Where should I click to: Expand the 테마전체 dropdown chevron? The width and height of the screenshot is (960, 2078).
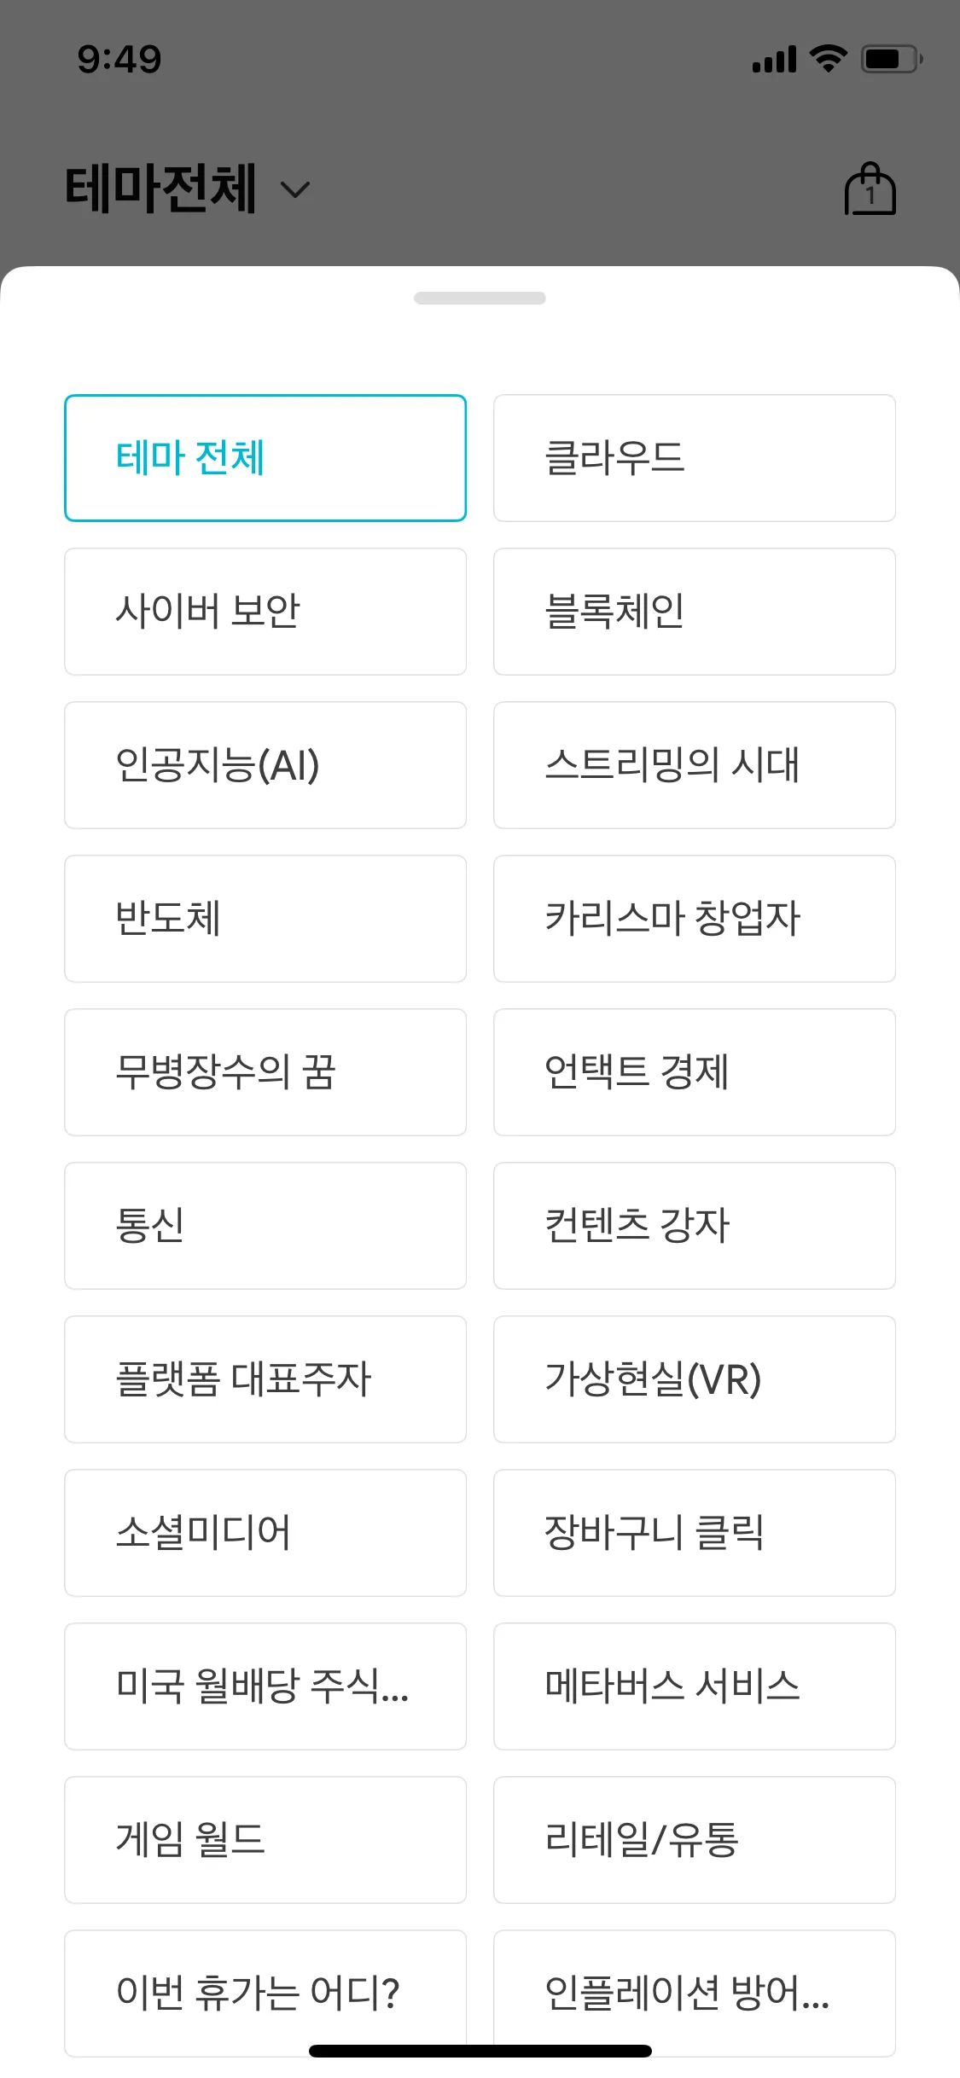[295, 189]
